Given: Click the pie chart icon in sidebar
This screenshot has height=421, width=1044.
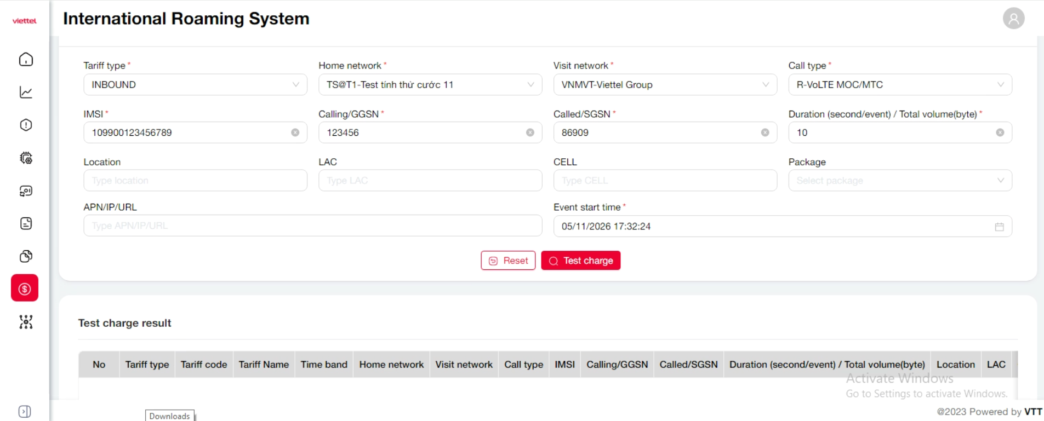Looking at the screenshot, I should [26, 256].
